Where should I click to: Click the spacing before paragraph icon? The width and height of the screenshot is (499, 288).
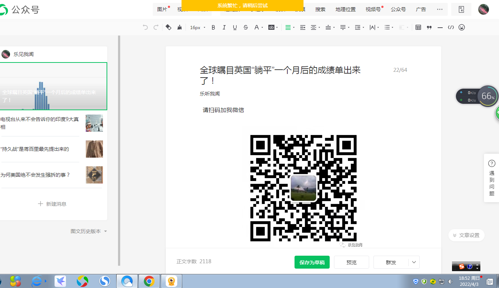(x=328, y=27)
